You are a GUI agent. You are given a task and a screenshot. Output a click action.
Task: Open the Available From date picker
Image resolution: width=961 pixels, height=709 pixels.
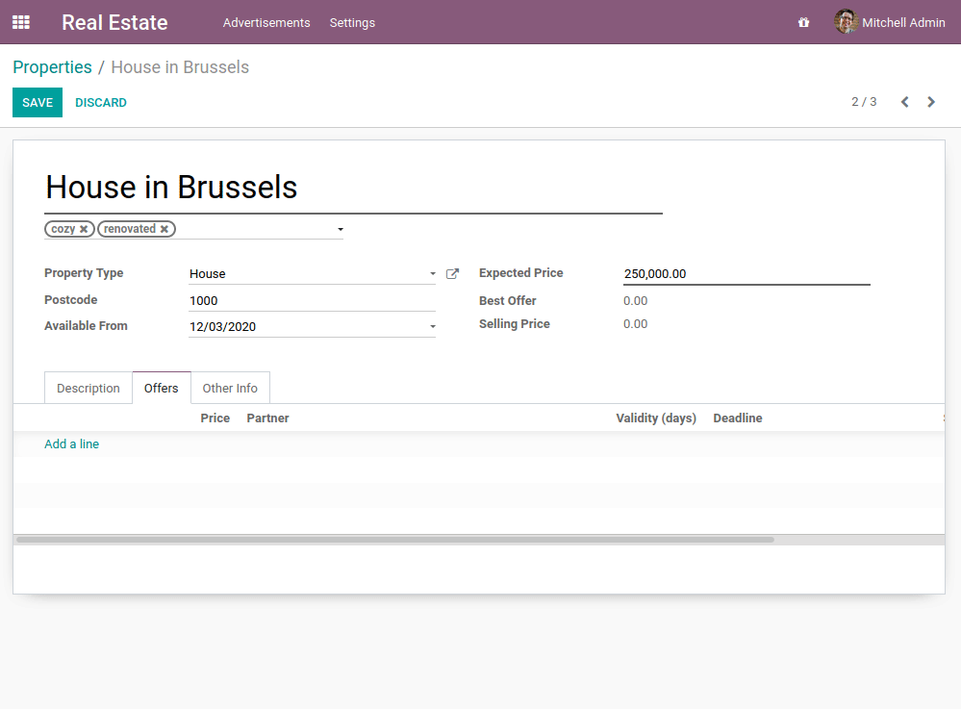click(310, 327)
